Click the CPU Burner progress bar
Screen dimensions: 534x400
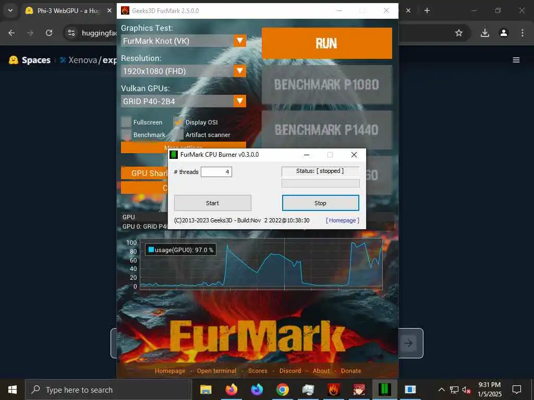321,184
